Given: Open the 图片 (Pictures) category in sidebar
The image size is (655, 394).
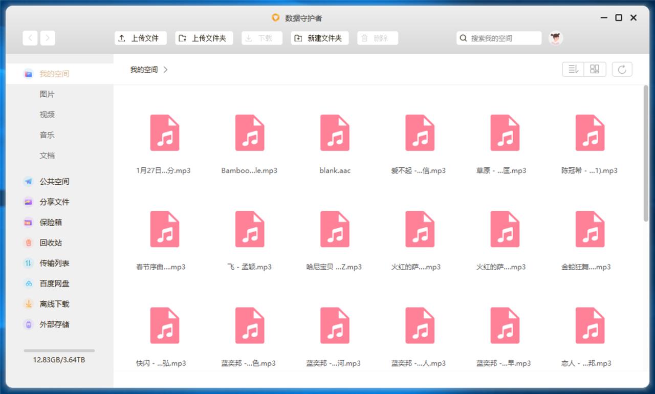Looking at the screenshot, I should 47,94.
